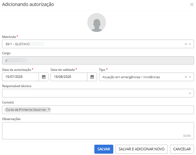Click the Matrícula label
Screen dimensions: 196x155
(x=9, y=37)
